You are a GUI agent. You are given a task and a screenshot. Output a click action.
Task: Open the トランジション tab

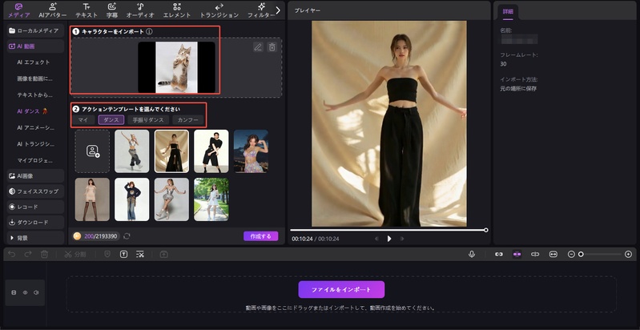tap(219, 10)
